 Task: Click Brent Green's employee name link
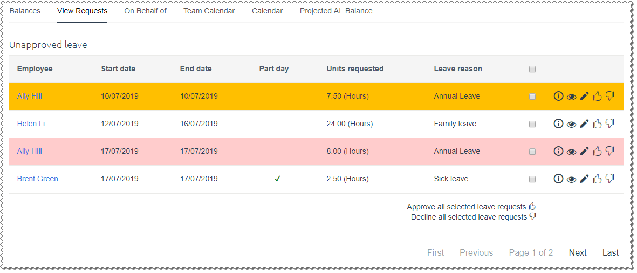tap(37, 179)
